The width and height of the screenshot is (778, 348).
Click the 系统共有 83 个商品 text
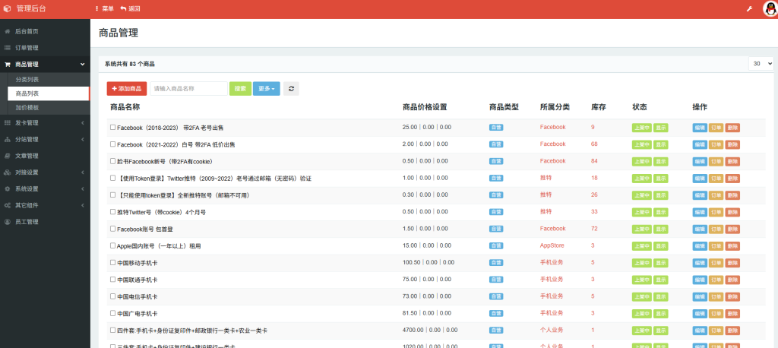pyautogui.click(x=129, y=64)
